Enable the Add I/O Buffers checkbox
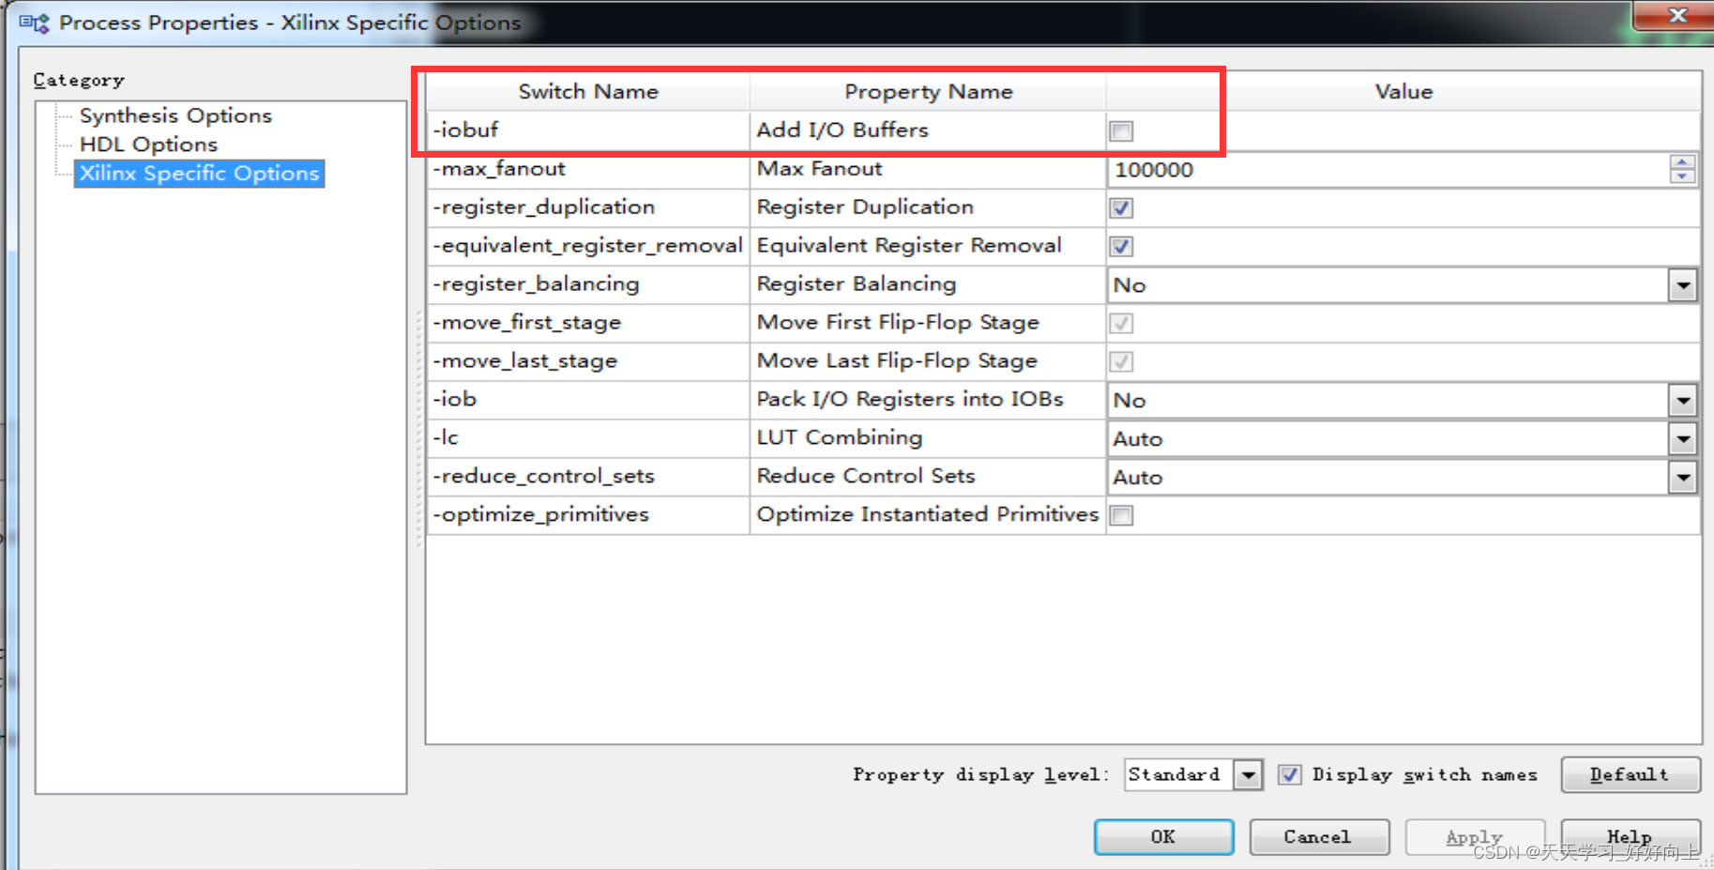This screenshot has height=870, width=1714. coord(1121,131)
